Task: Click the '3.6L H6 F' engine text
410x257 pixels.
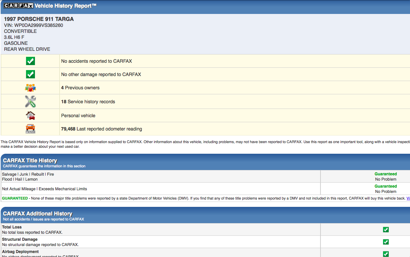Action: point(14,37)
